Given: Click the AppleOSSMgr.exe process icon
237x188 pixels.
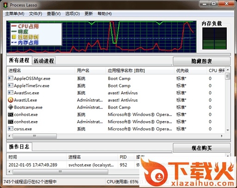Looking at the screenshot, I should [x=11, y=78].
